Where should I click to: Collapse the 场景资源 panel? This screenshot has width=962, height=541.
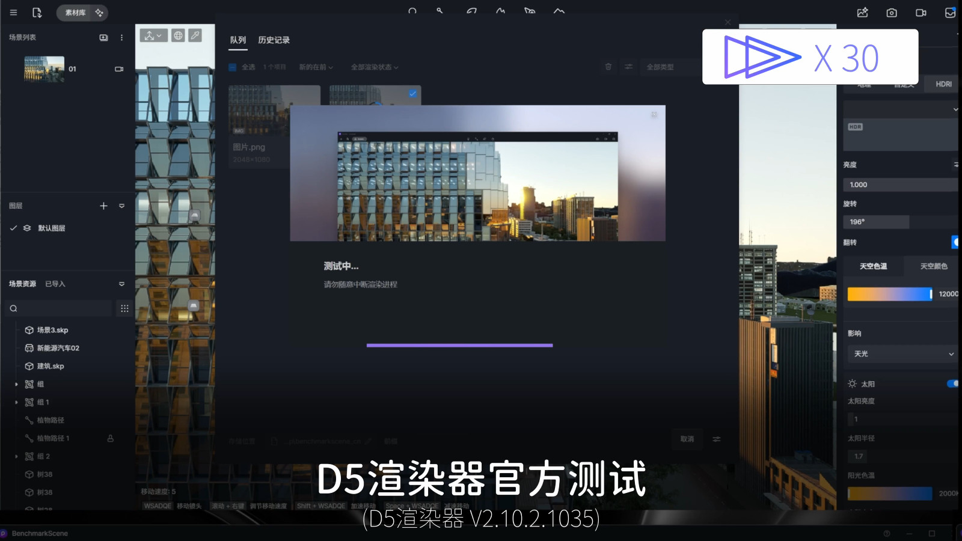click(121, 284)
